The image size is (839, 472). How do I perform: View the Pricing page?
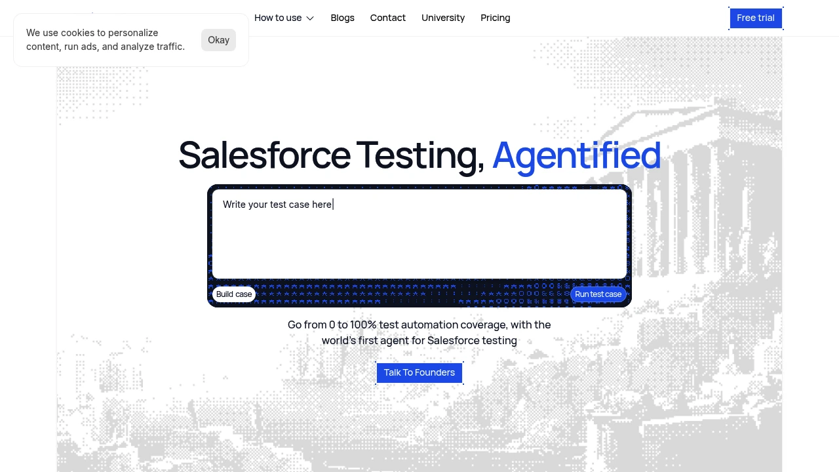pos(495,18)
